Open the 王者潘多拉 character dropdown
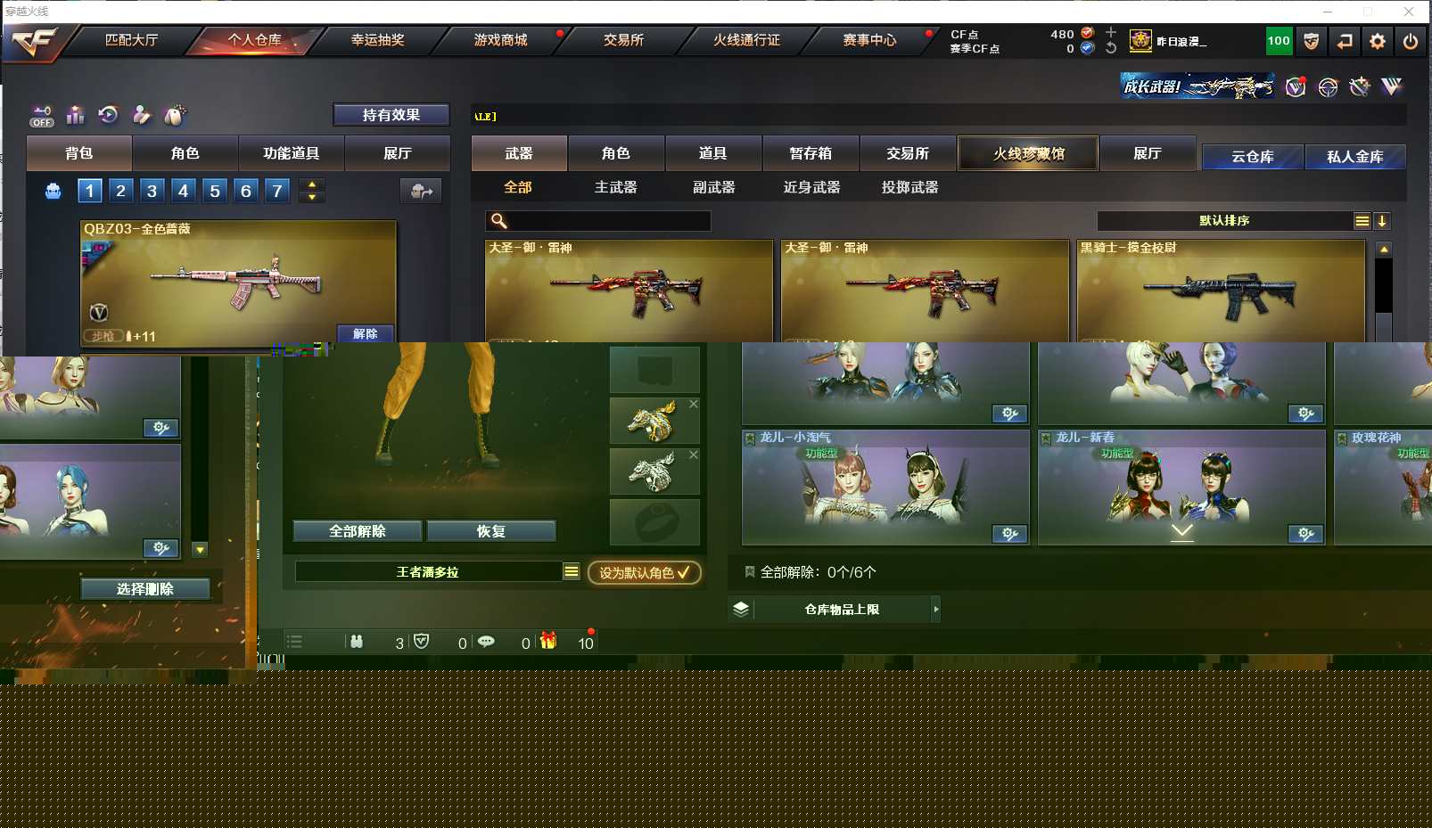The height and width of the screenshot is (828, 1432). click(x=438, y=572)
